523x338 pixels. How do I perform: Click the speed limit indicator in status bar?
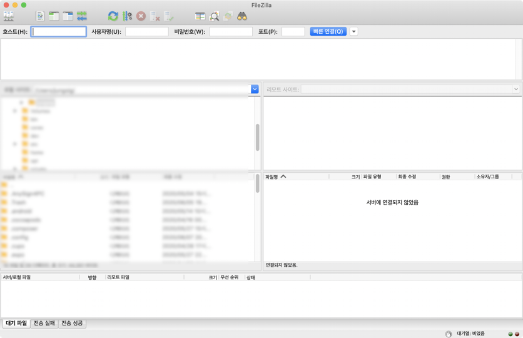point(449,334)
